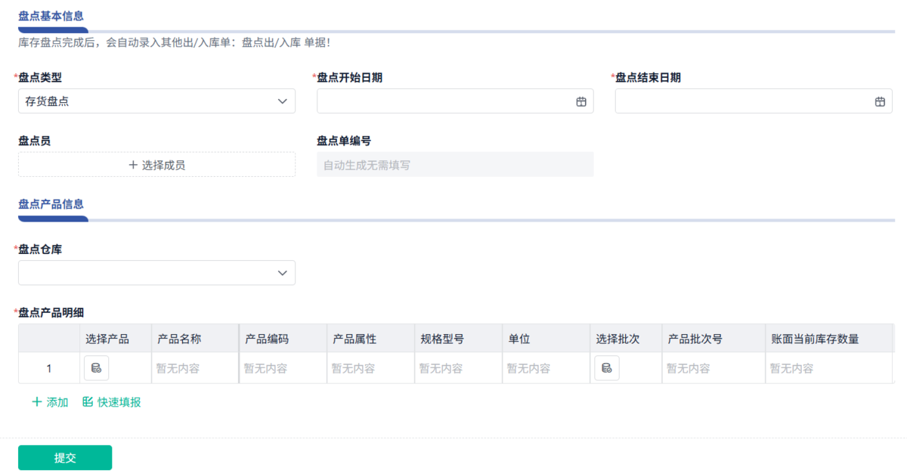This screenshot has width=907, height=474.
Task: Click the 选择成员 member picker button
Action: [156, 165]
